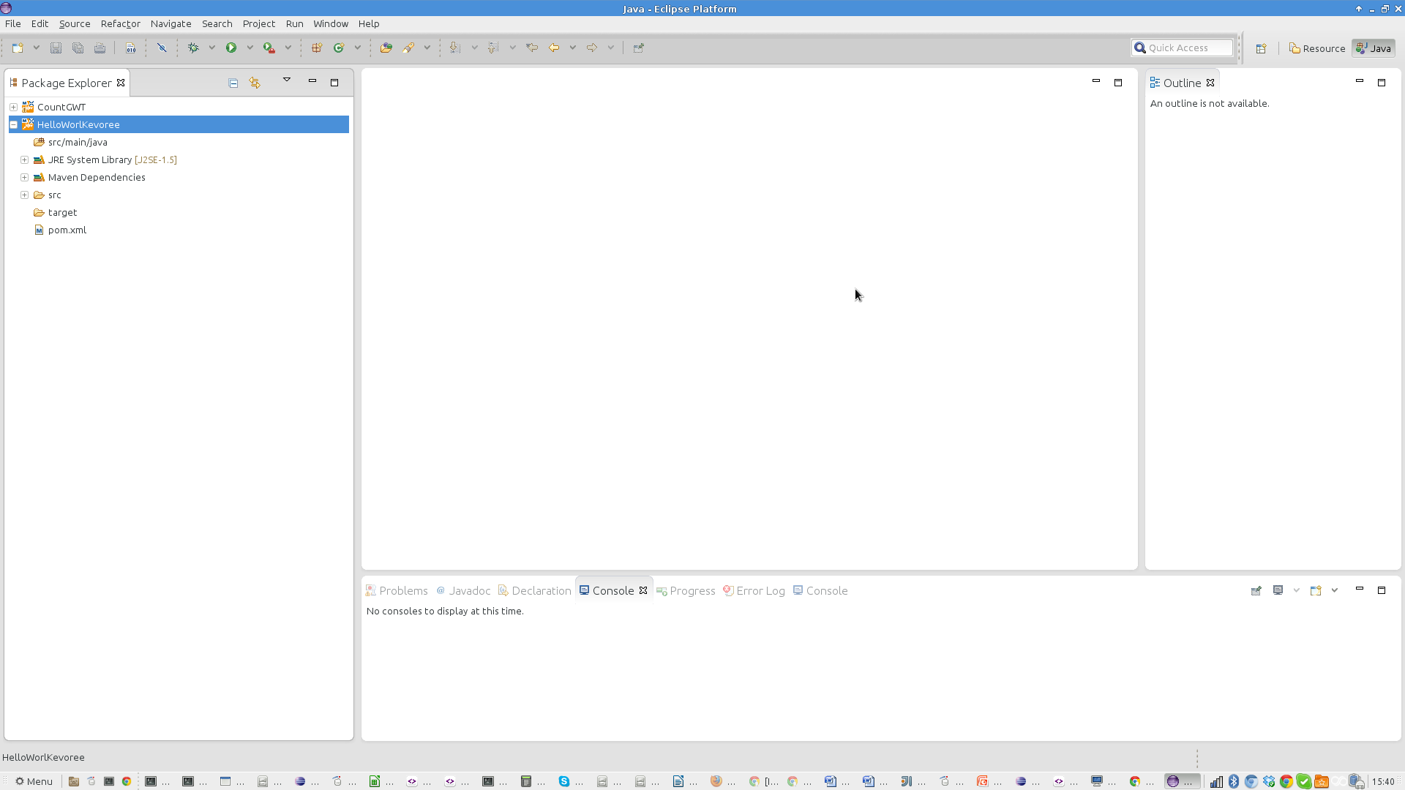Image resolution: width=1405 pixels, height=790 pixels.
Task: Click the Next Annotation icon
Action: pyautogui.click(x=455, y=48)
